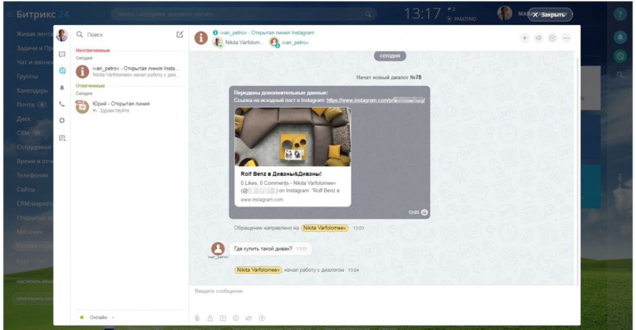The height and width of the screenshot is (330, 636).
Task: Open Сайты in portal menu
Action: 26,189
